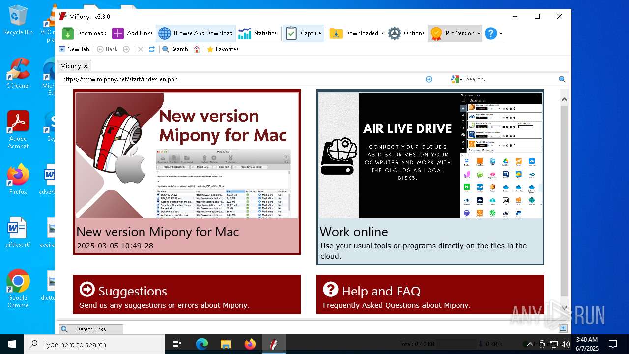Image resolution: width=629 pixels, height=354 pixels.
Task: Open Recycle Bin on desktop
Action: 18,21
